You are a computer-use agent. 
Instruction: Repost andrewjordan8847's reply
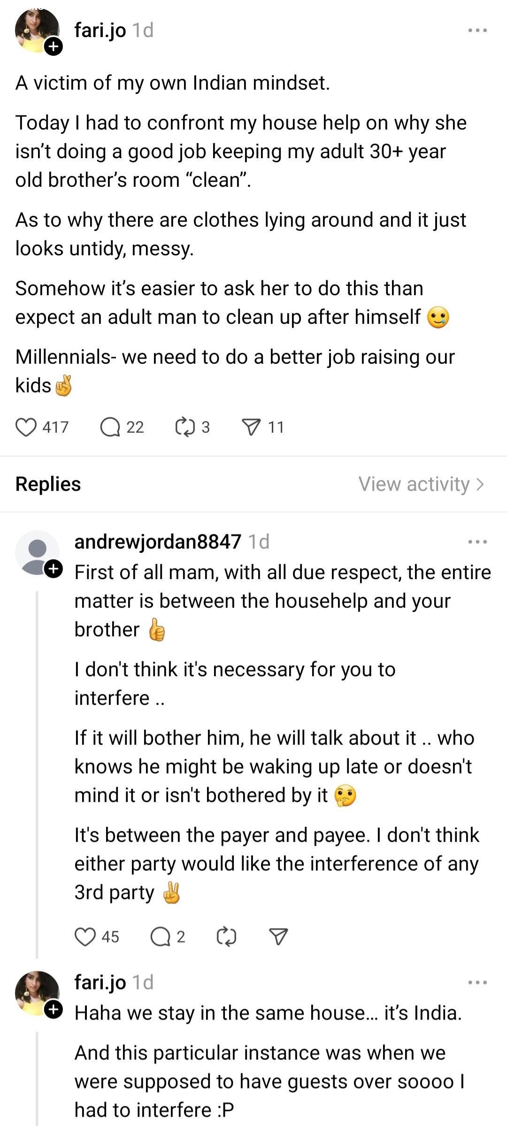[226, 937]
